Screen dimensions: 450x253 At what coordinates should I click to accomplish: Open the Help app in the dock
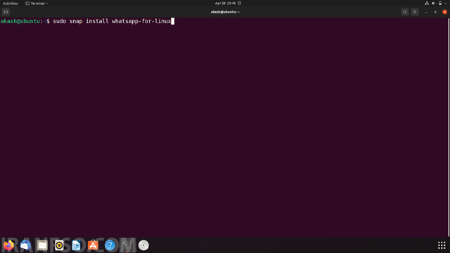[110, 245]
